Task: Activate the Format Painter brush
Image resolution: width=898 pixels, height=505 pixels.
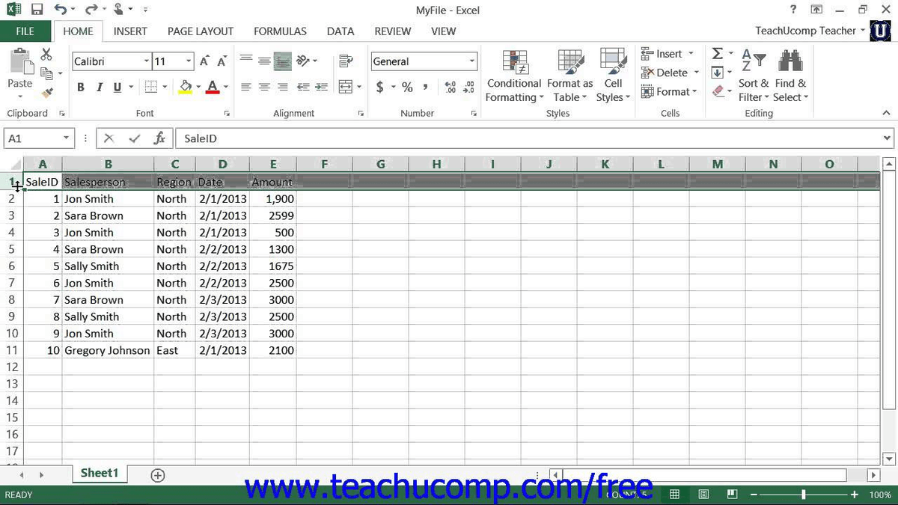Action: [x=47, y=93]
